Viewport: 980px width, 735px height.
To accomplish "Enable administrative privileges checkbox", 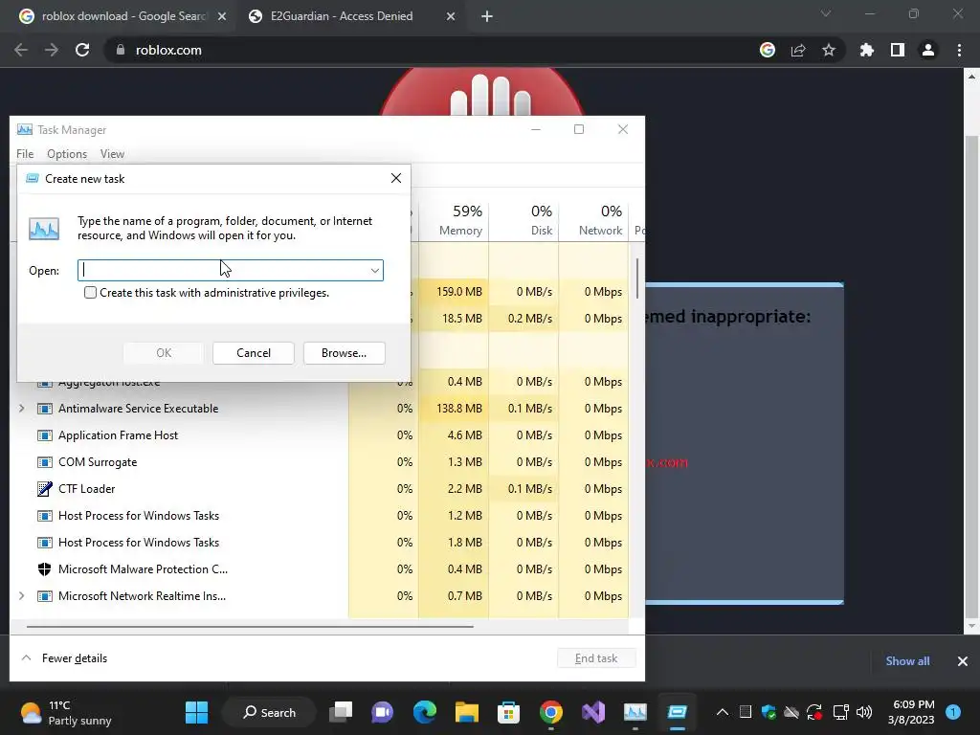I will [x=91, y=293].
